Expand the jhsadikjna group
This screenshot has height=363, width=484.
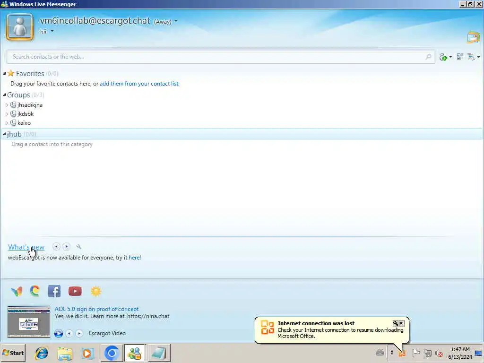pos(7,105)
